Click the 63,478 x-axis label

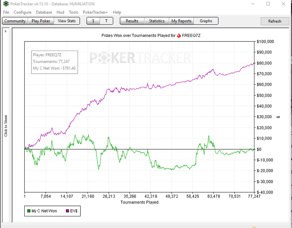coord(214,196)
